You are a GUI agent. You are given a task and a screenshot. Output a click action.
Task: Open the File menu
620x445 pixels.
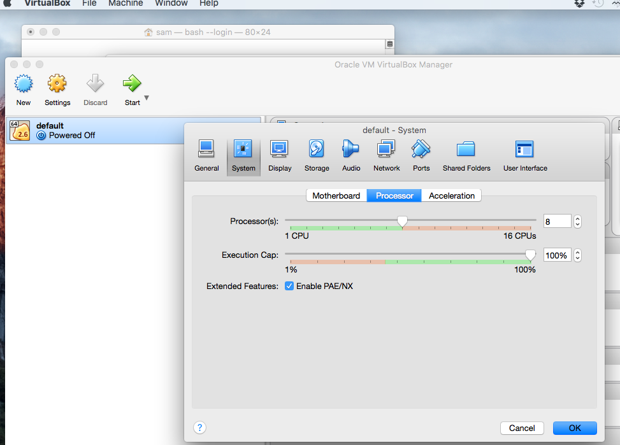(x=89, y=3)
